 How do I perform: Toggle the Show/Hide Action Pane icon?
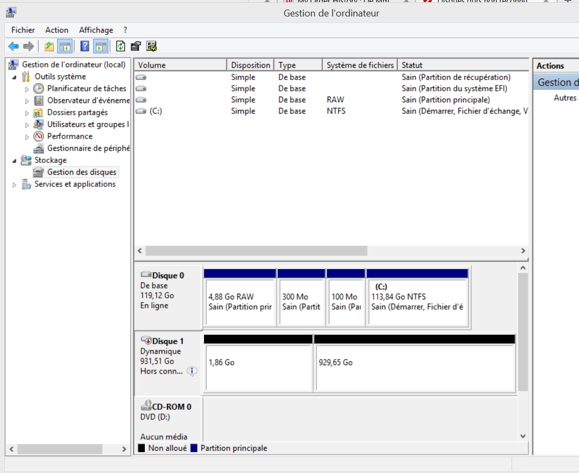(101, 47)
